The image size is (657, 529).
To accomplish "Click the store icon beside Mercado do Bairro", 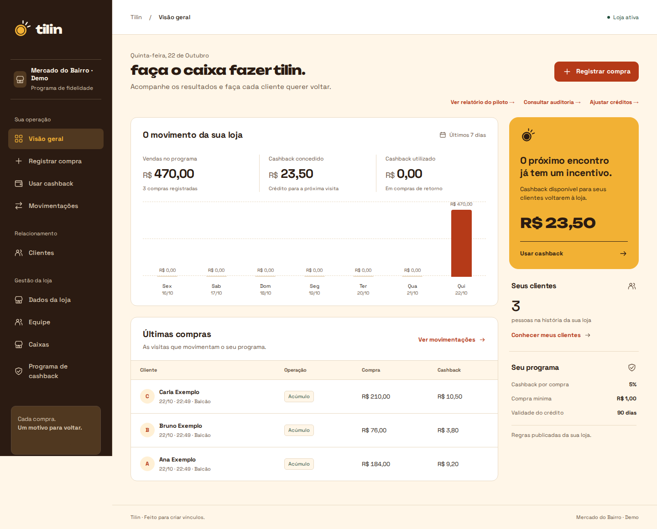I will click(x=20, y=79).
